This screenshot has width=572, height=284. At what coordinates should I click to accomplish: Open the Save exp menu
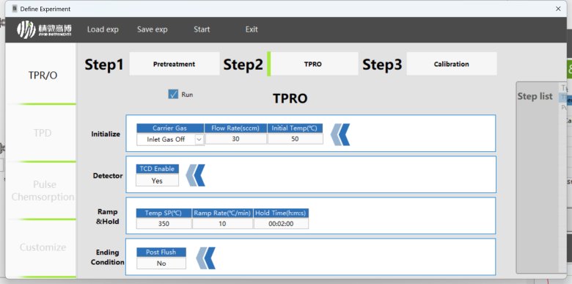(x=152, y=29)
